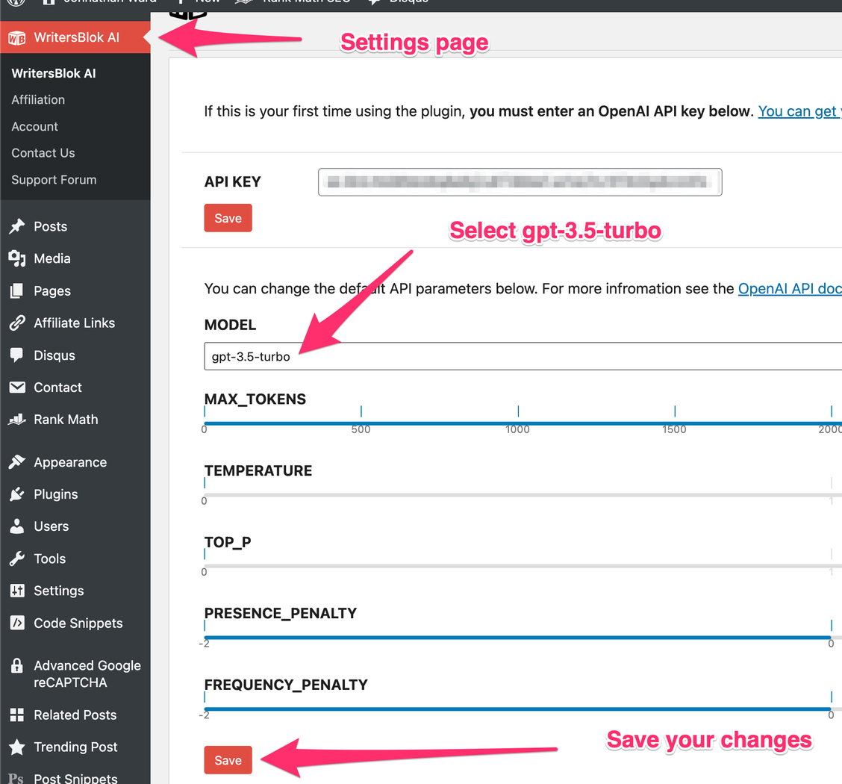Open Appearance via the brush icon
Image resolution: width=842 pixels, height=784 pixels.
pyautogui.click(x=18, y=461)
